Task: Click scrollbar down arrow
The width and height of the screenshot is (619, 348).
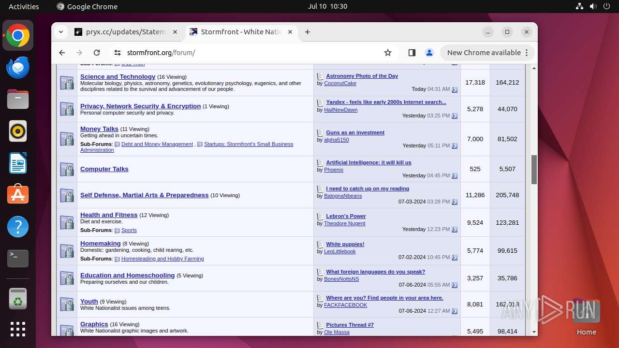Action: pos(534,332)
